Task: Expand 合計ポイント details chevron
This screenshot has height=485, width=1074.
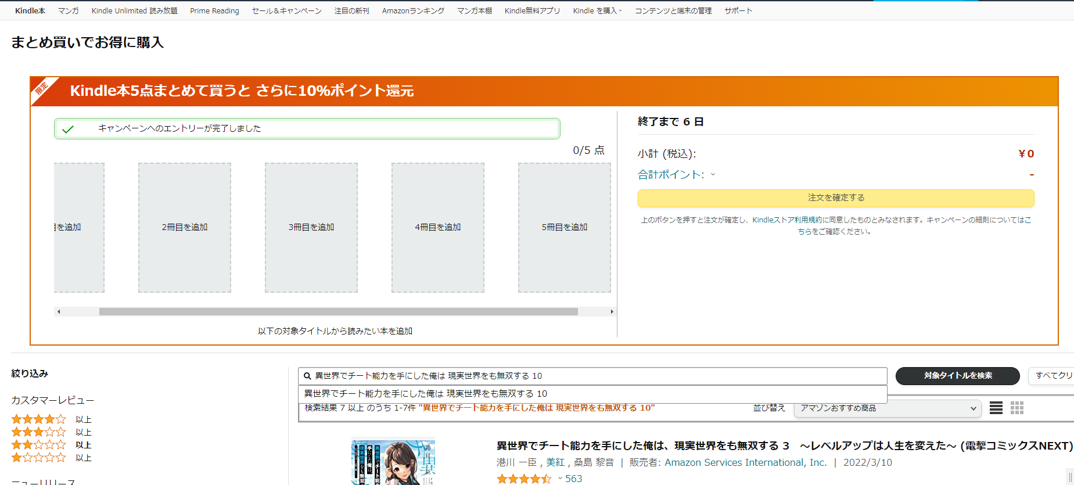Action: point(713,174)
